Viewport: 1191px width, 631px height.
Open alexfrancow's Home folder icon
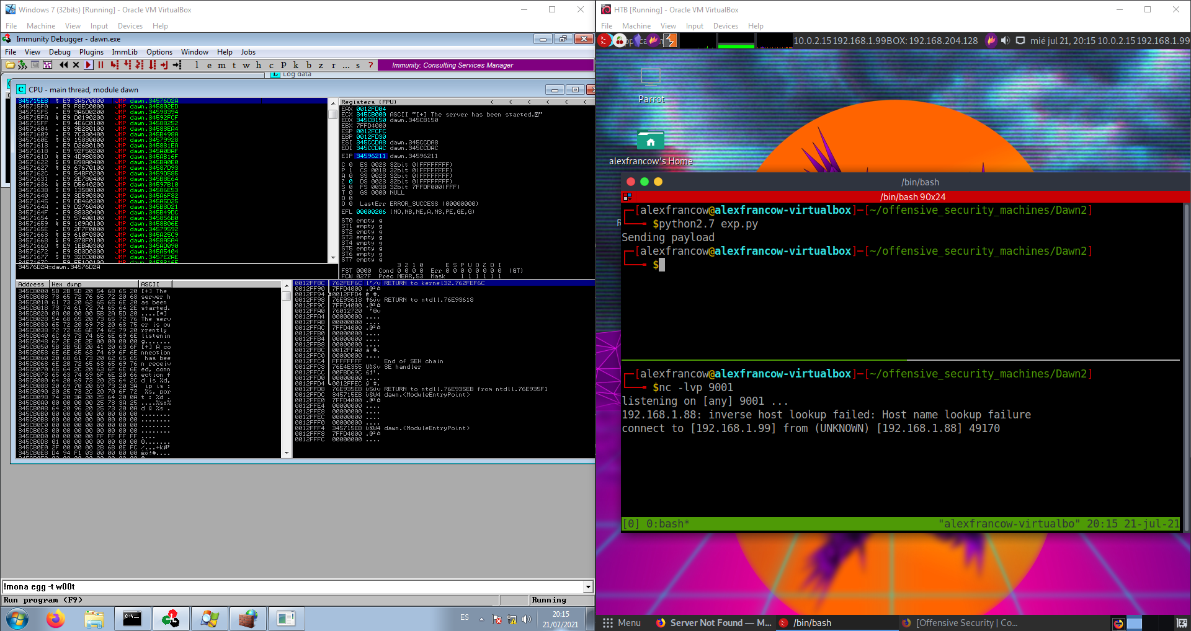coord(651,148)
